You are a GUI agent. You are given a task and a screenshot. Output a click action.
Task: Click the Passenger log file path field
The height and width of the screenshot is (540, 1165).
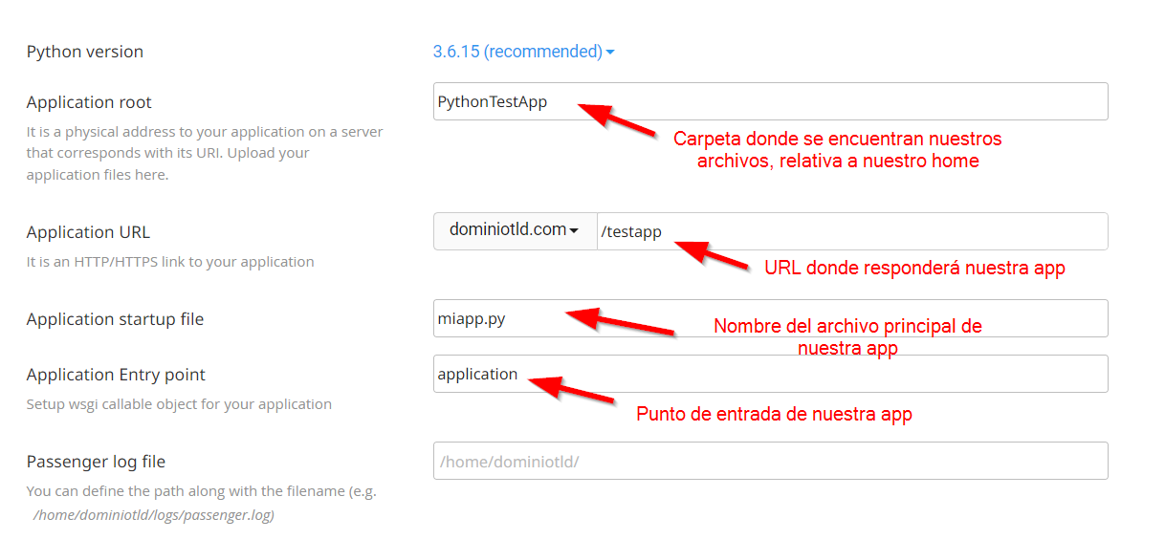click(x=770, y=461)
